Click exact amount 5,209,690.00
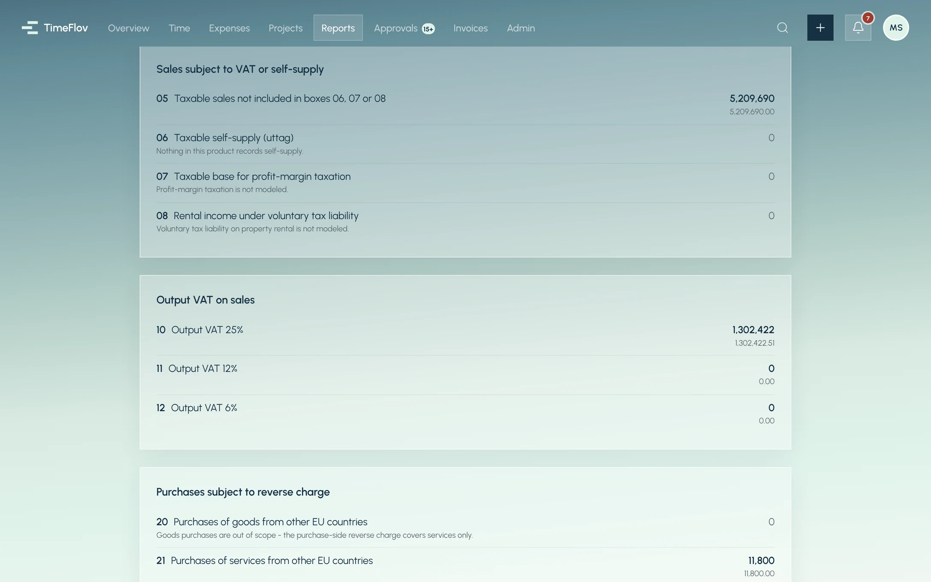The width and height of the screenshot is (931, 582). 752,112
